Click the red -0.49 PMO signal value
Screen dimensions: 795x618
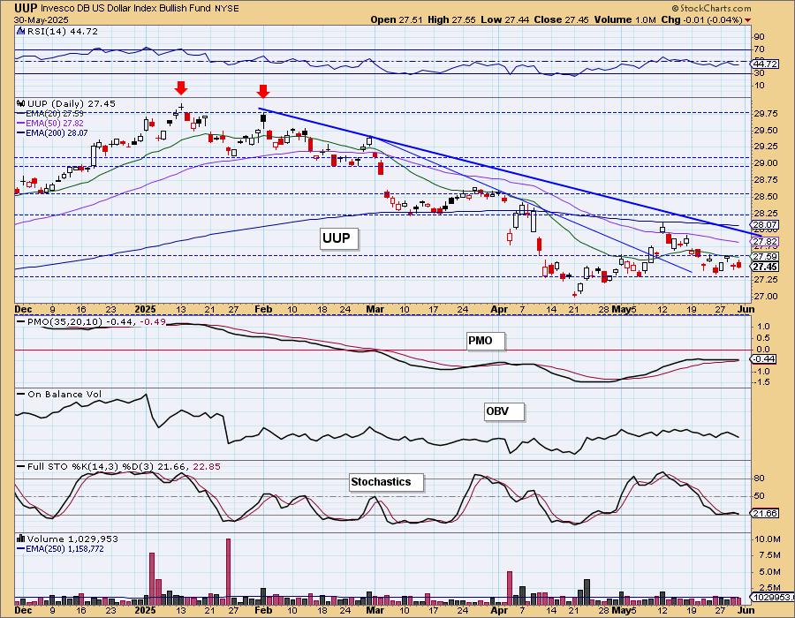click(153, 321)
